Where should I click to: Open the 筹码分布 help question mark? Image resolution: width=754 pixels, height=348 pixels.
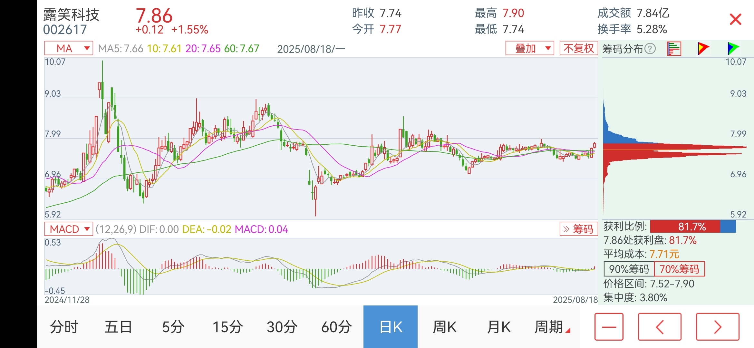tap(650, 49)
